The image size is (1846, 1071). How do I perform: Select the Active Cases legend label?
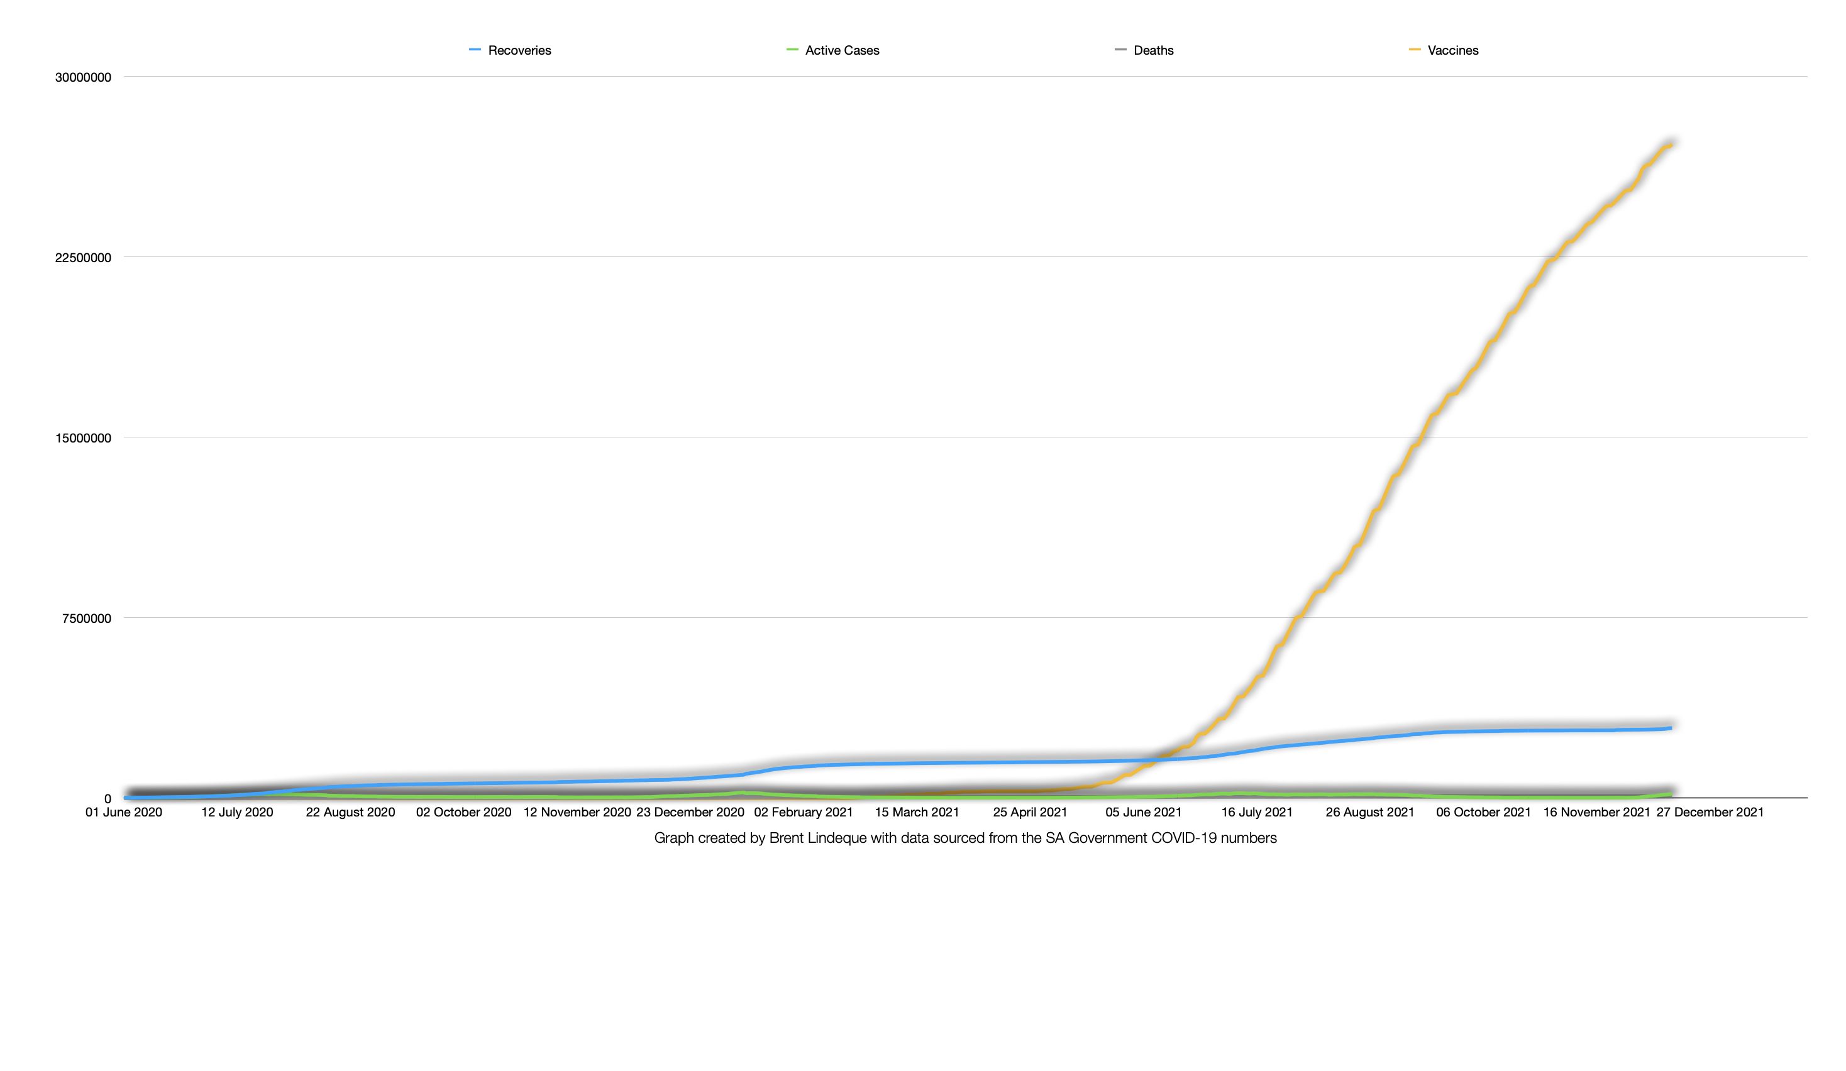click(842, 50)
